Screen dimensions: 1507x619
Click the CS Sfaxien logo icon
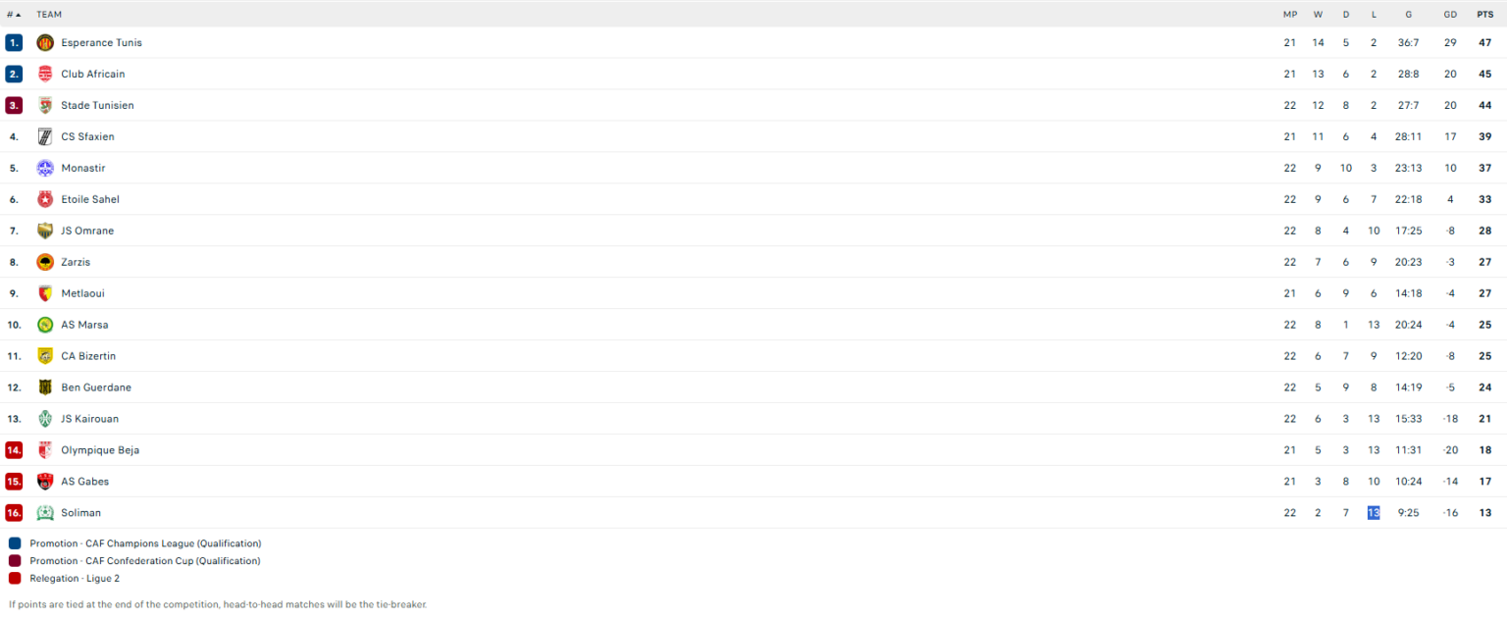pos(45,136)
